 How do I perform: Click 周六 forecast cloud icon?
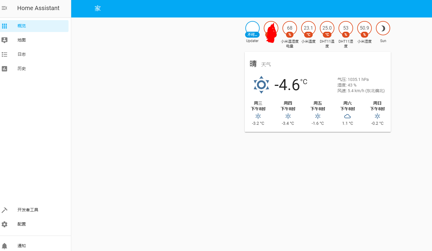coord(347,116)
